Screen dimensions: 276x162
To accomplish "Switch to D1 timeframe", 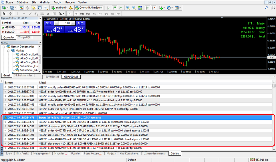I will (106, 14).
